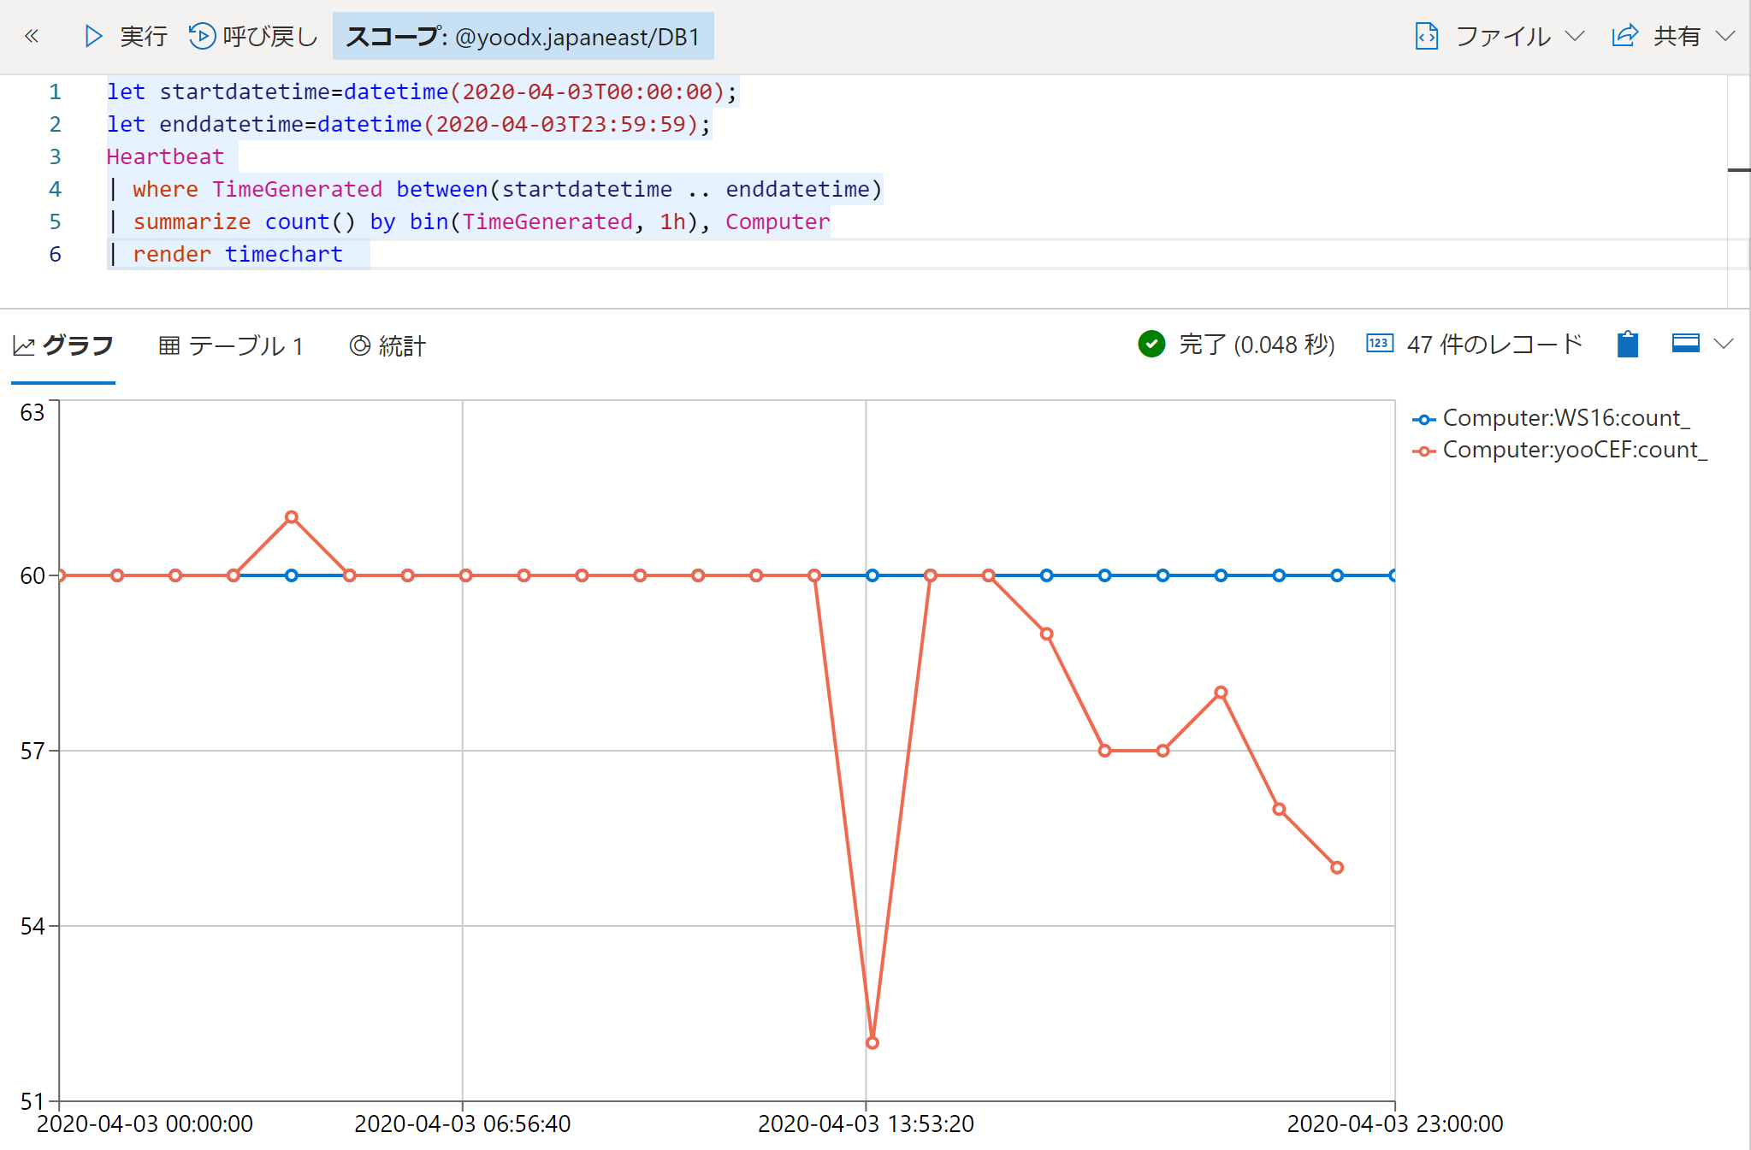Select the グラフ tab
Screen dimensions: 1751x1150
(x=63, y=345)
